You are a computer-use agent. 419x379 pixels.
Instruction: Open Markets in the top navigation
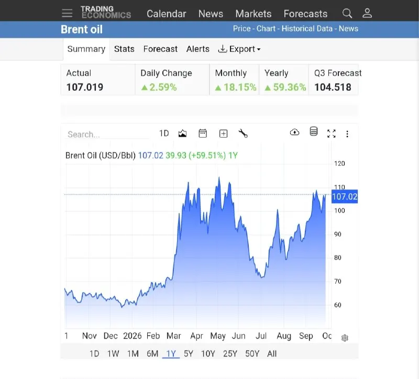point(253,14)
